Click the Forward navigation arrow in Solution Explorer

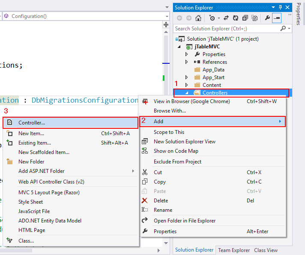click(x=188, y=18)
